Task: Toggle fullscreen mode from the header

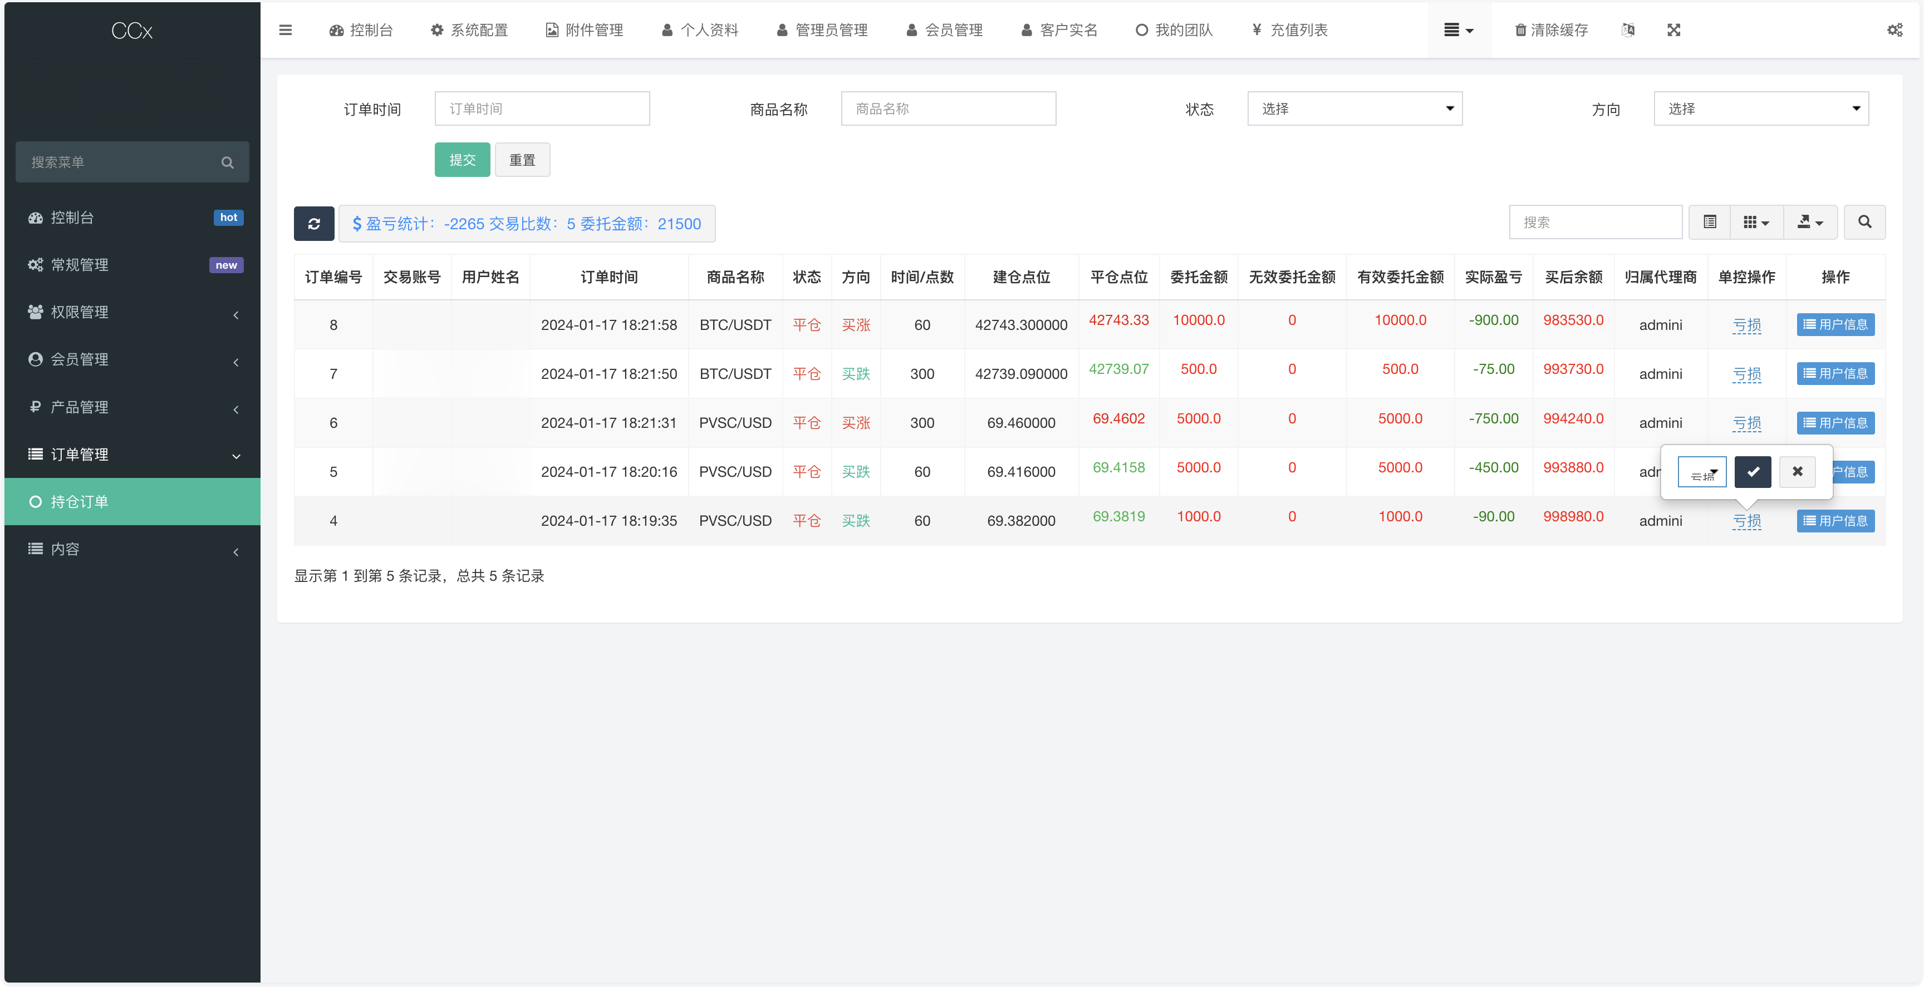Action: click(x=1674, y=30)
